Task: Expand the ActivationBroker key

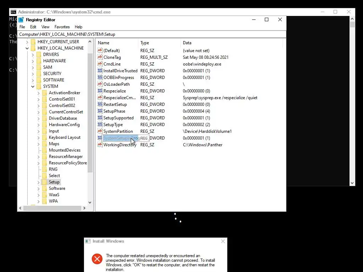Action: tap(38, 93)
